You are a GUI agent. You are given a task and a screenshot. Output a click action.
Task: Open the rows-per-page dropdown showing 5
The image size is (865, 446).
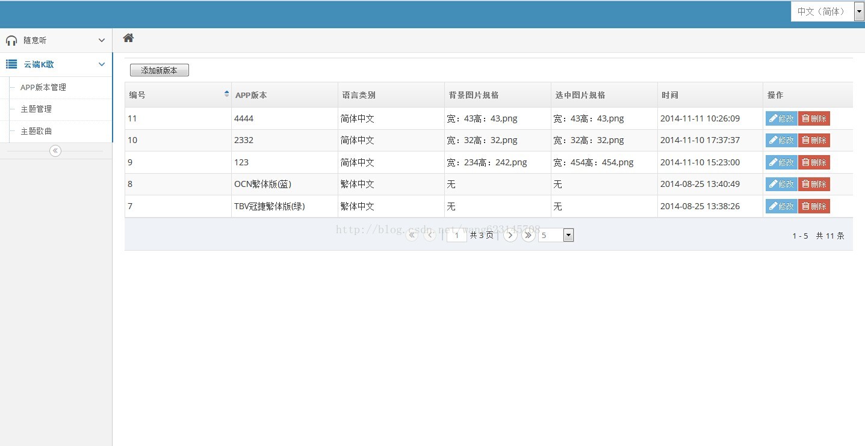tap(556, 235)
